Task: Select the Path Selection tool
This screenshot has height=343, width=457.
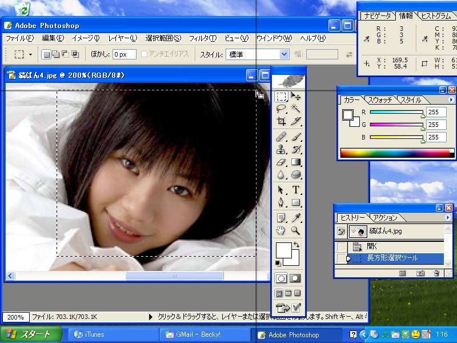Action: click(281, 190)
